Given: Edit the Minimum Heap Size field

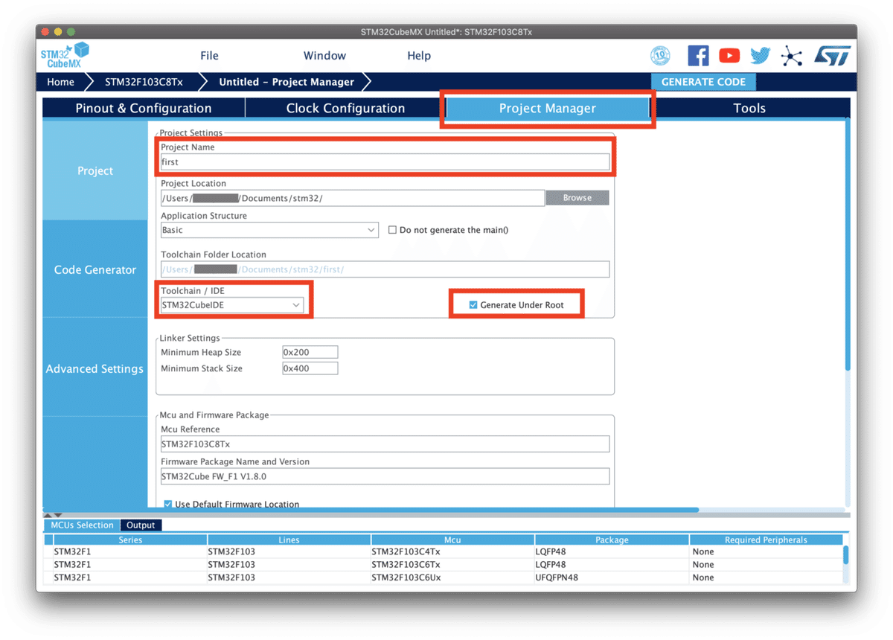Looking at the screenshot, I should (x=310, y=352).
